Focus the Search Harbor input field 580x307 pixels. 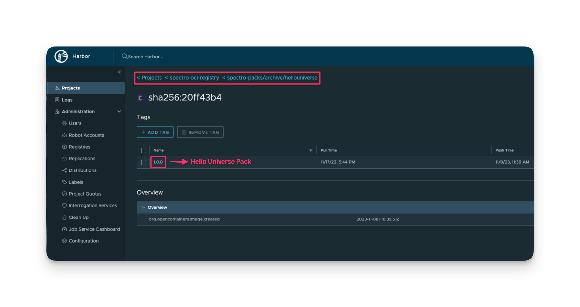pyautogui.click(x=145, y=57)
